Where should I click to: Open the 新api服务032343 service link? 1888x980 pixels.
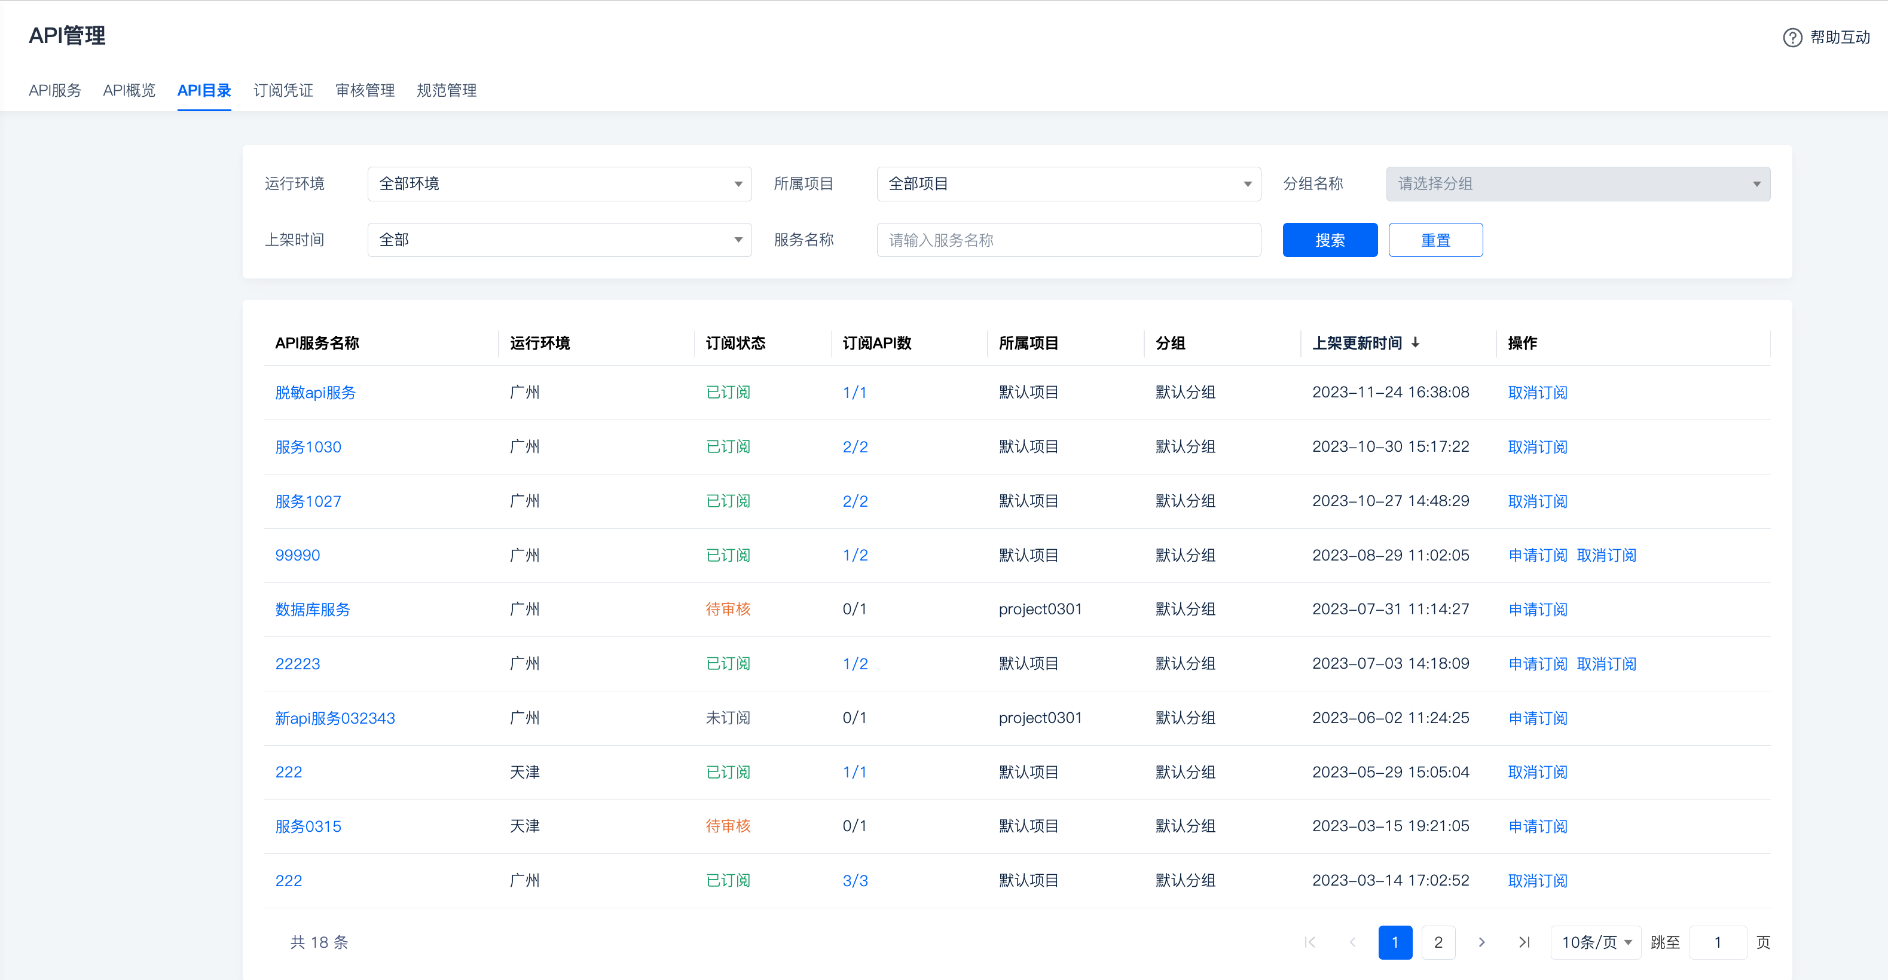[x=335, y=718]
